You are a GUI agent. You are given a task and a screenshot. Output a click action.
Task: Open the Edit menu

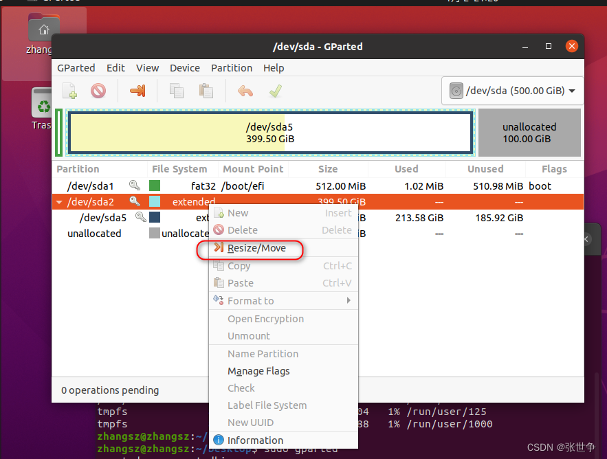115,68
